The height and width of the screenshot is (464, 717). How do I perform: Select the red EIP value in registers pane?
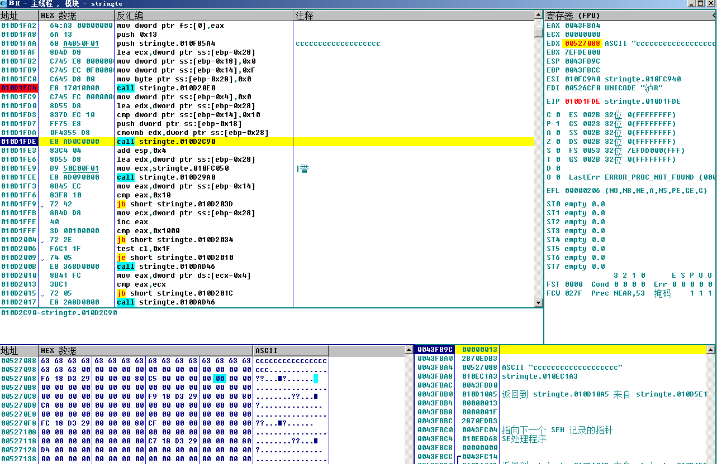coord(582,101)
